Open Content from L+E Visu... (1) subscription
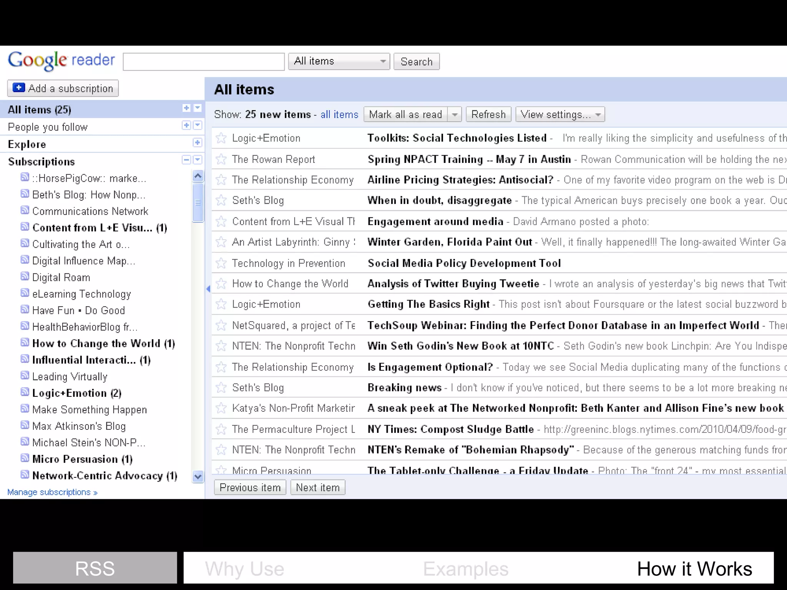Image resolution: width=787 pixels, height=590 pixels. point(100,228)
